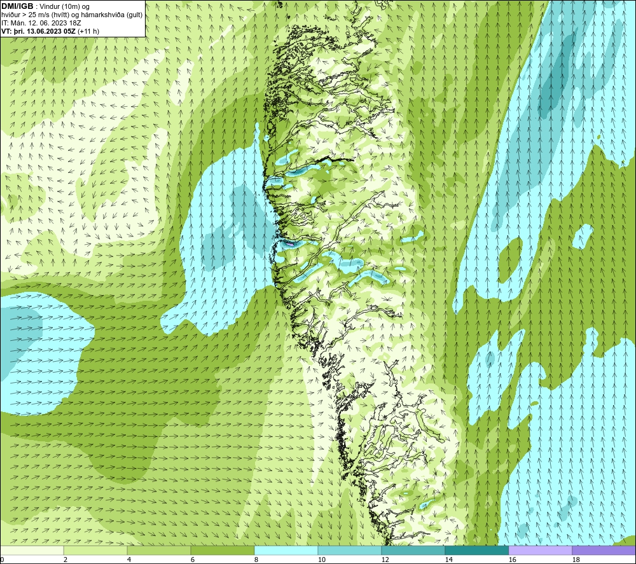Click the 'hviður > 25 m/s (hvítt)' description line
The width and height of the screenshot is (636, 564).
tap(73, 15)
